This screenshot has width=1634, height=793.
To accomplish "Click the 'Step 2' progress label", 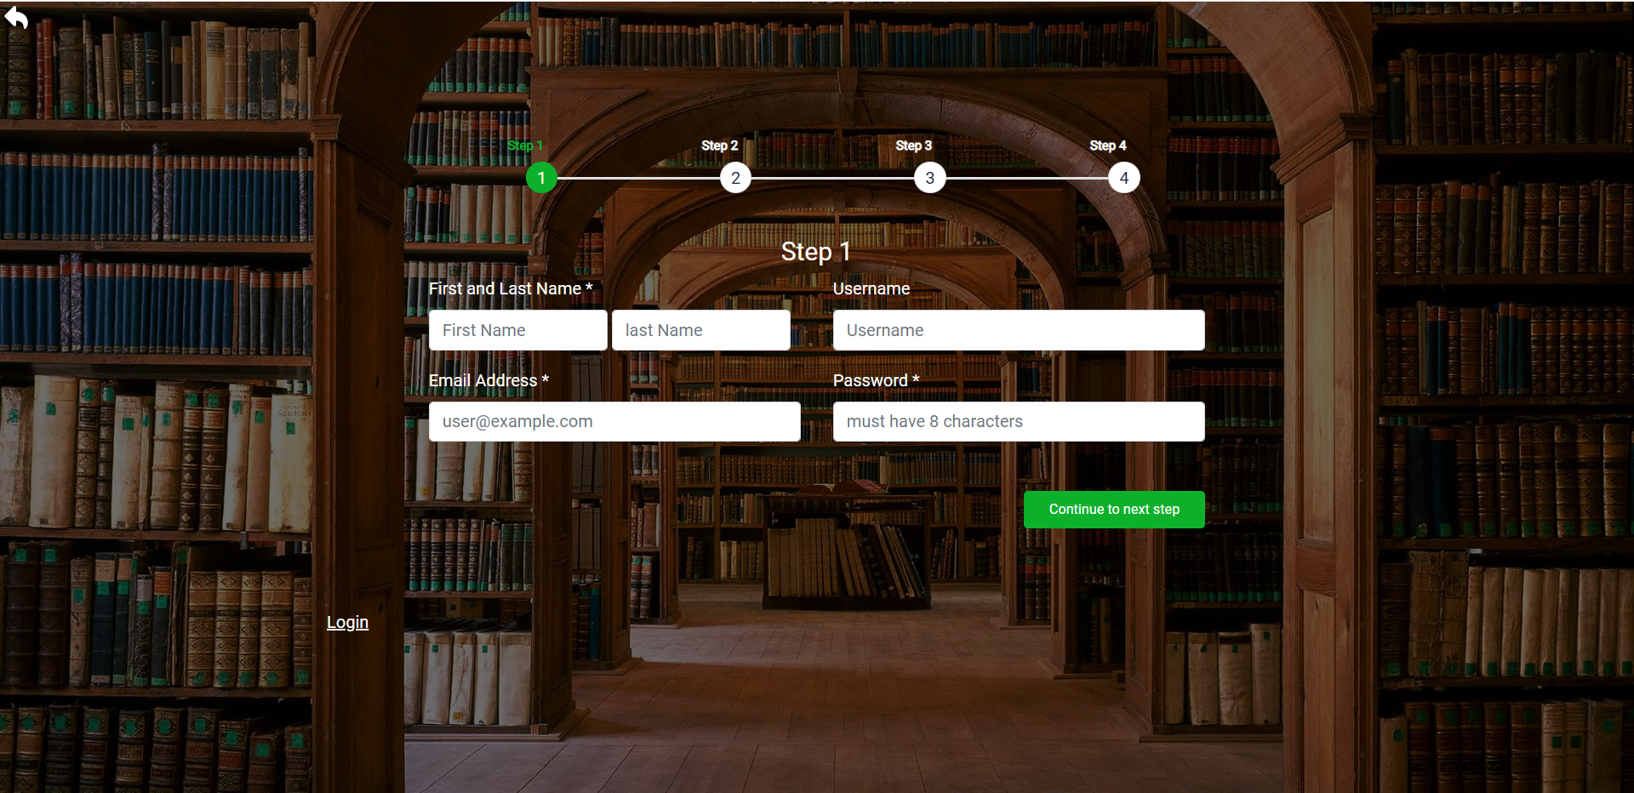I will [719, 145].
